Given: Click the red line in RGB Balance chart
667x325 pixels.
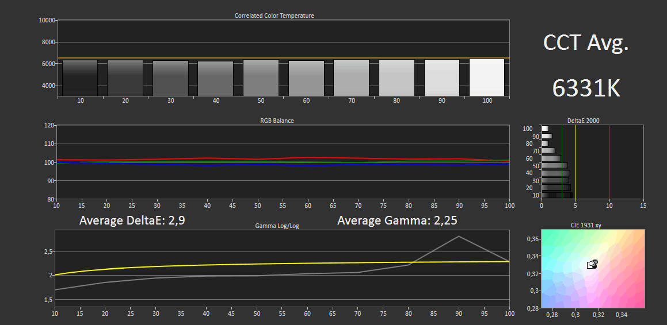Looking at the screenshot, I should coord(283,158).
